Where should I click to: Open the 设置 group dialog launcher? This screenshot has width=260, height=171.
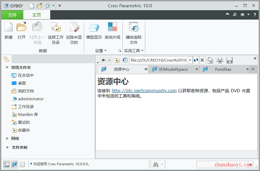point(120,51)
